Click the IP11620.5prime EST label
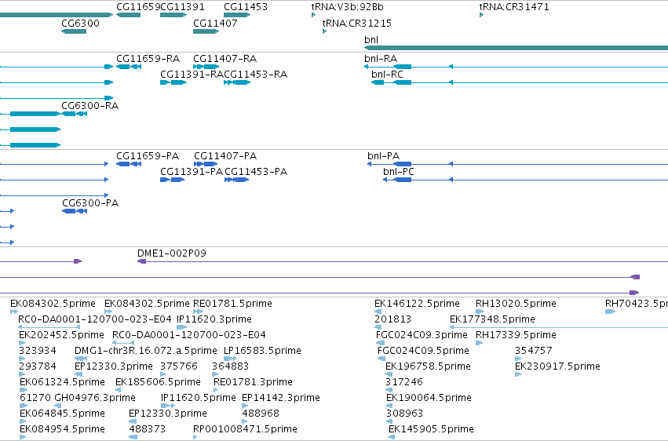The width and height of the screenshot is (668, 441). tap(199, 398)
